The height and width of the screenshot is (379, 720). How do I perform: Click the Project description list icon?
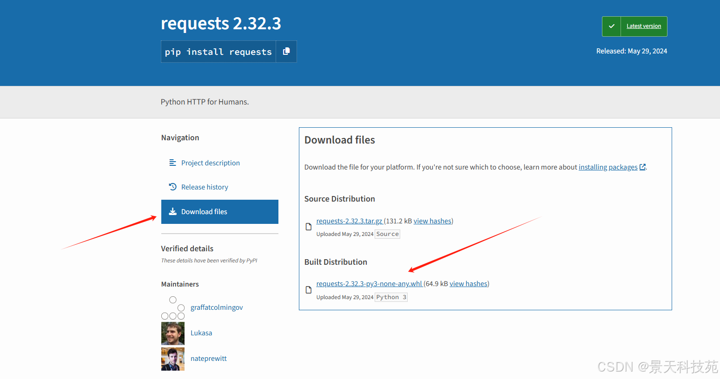172,163
